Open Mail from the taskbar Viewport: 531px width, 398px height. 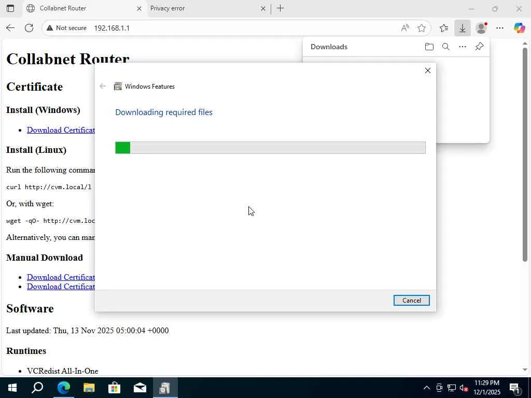pos(140,388)
